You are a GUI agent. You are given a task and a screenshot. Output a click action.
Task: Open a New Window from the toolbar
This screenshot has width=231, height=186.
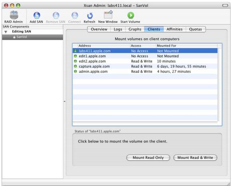coord(108,17)
